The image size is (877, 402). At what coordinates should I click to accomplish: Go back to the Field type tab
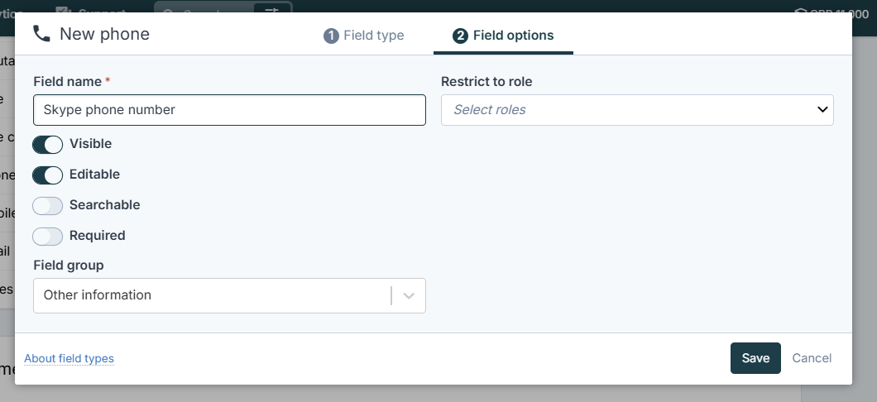363,36
